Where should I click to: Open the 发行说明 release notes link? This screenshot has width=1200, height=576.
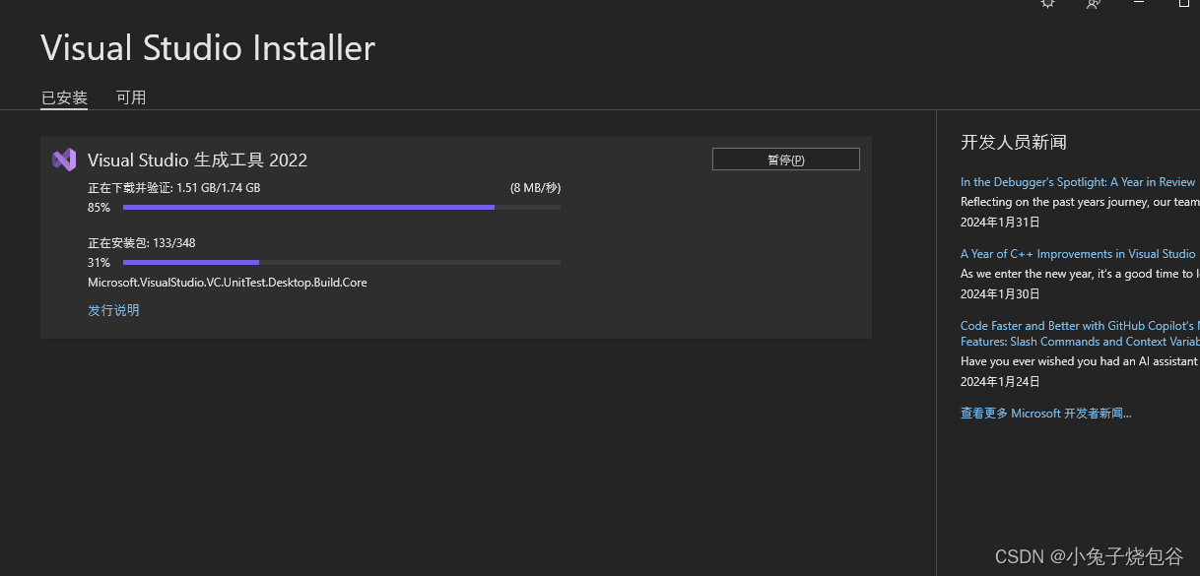tap(113, 310)
